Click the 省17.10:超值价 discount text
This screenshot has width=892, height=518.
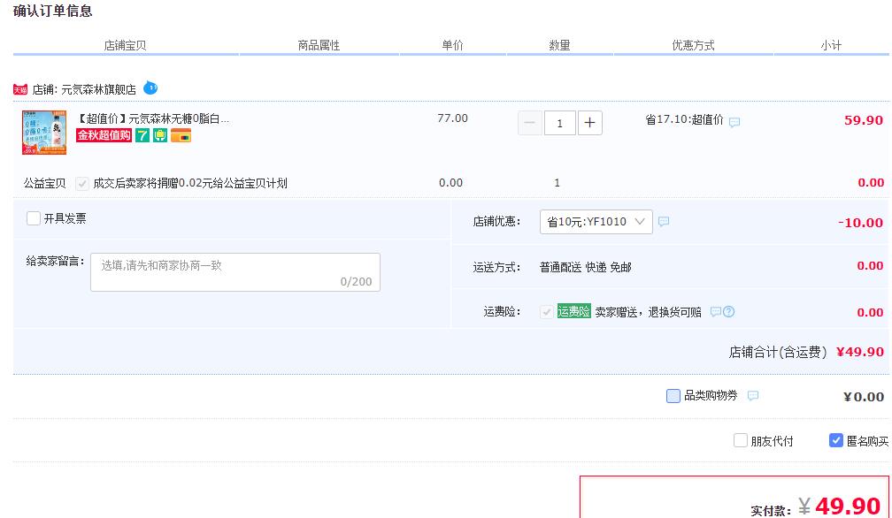point(684,119)
